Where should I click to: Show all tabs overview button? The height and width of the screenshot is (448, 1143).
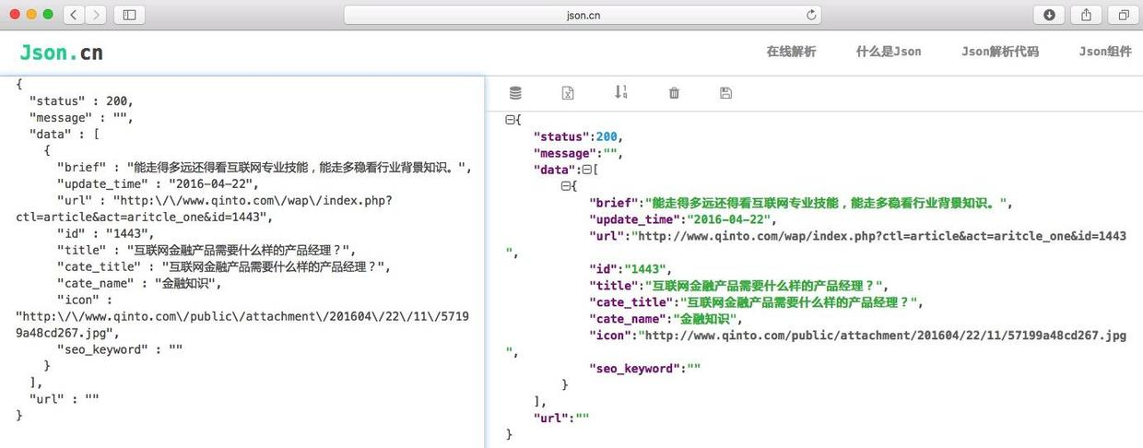(x=1124, y=15)
